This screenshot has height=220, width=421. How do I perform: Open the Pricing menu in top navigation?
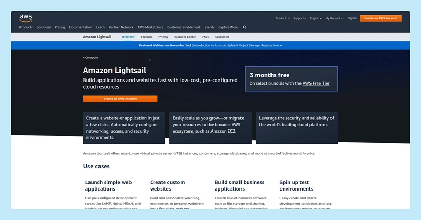pos(59,27)
